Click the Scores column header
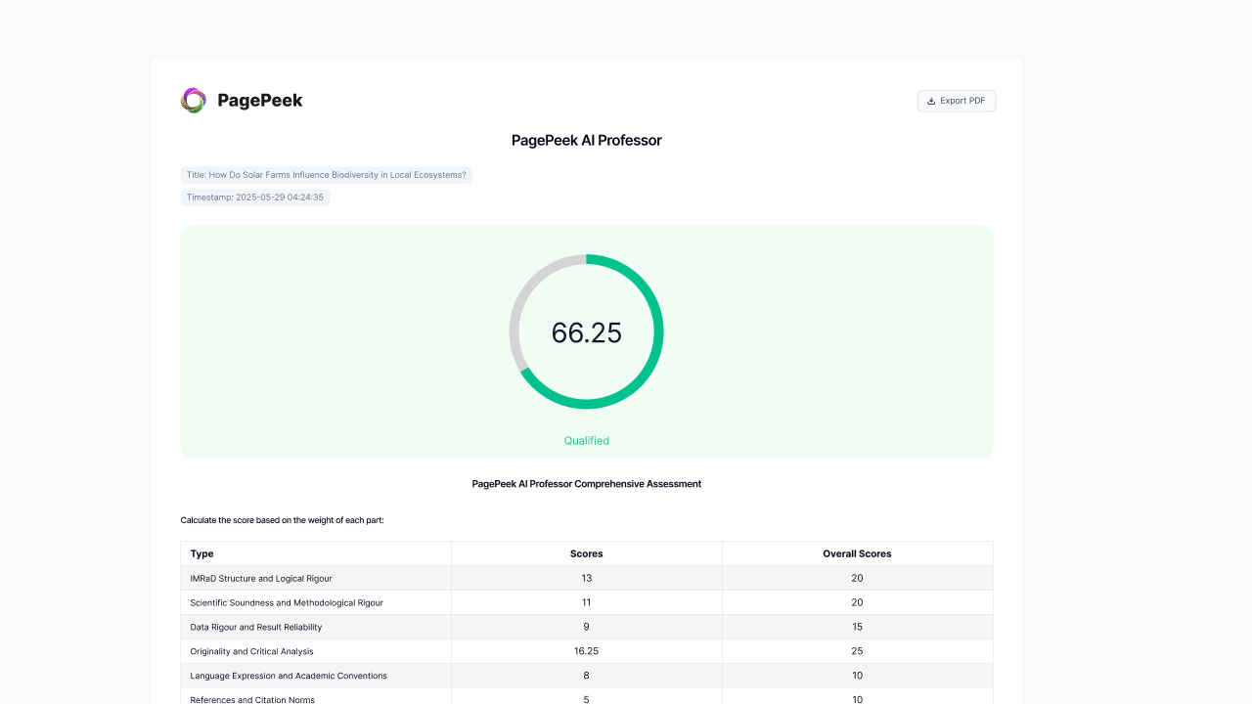 click(587, 553)
